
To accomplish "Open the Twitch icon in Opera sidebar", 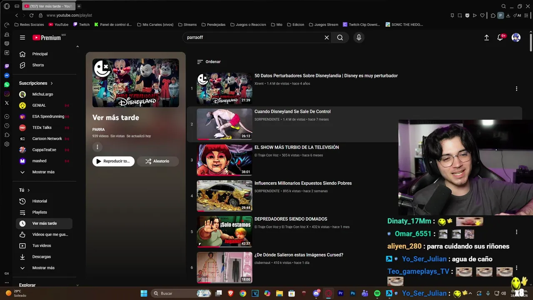I will 7,66.
